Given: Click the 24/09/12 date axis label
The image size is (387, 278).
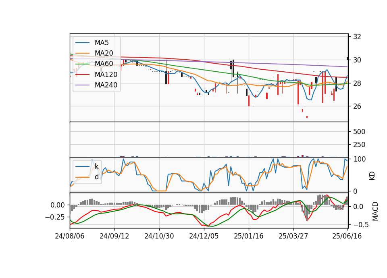Looking at the screenshot, I should pos(114,236).
